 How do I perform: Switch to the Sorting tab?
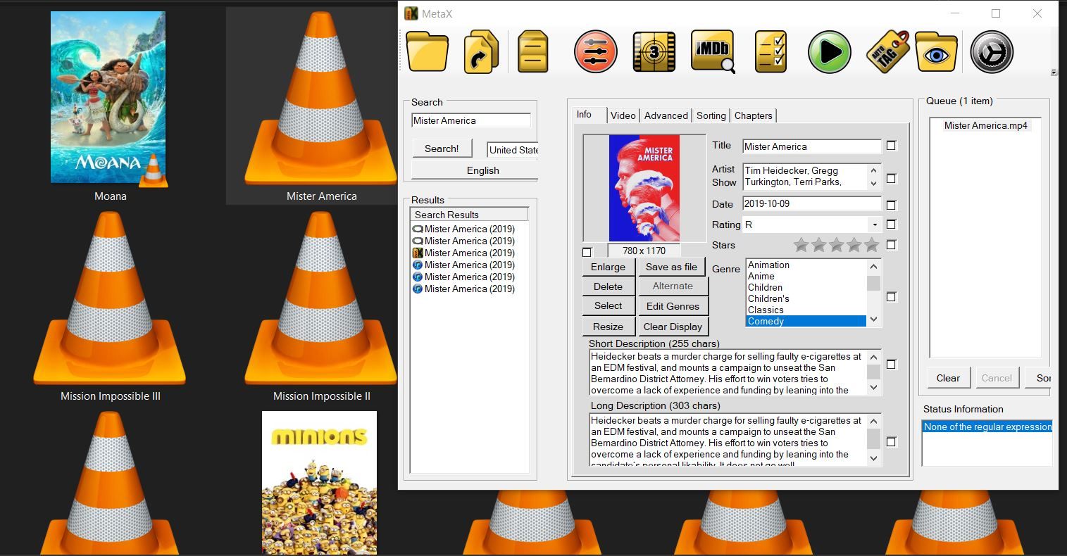pyautogui.click(x=711, y=115)
